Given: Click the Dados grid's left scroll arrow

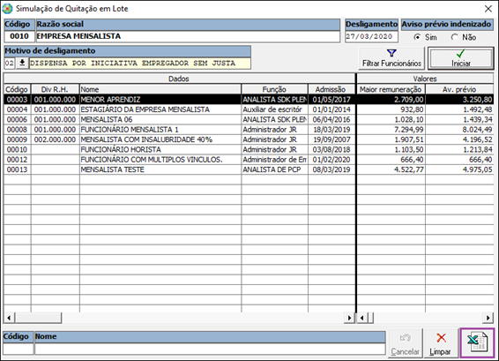Looking at the screenshot, I should point(9,318).
